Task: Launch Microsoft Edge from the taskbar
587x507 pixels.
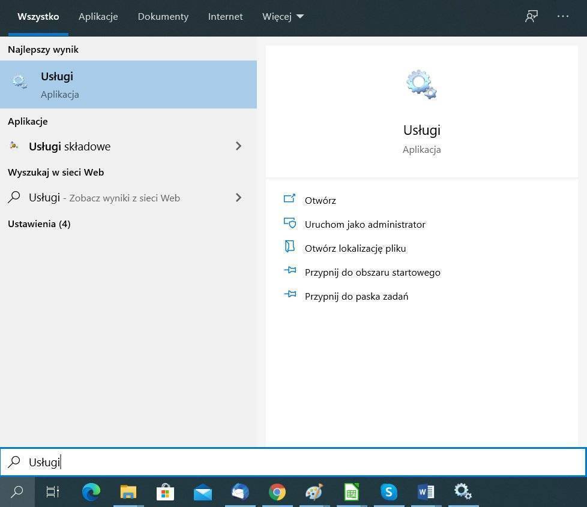Action: [x=91, y=492]
